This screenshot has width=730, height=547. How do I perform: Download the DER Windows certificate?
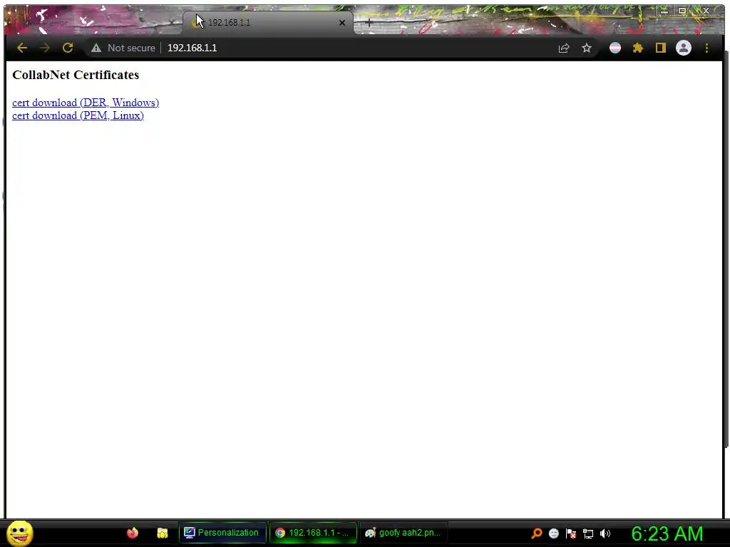[86, 103]
